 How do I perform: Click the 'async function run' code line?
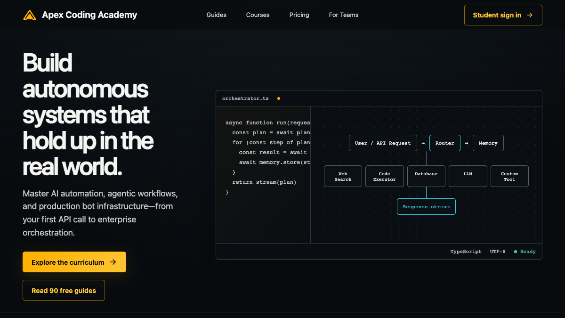point(267,122)
